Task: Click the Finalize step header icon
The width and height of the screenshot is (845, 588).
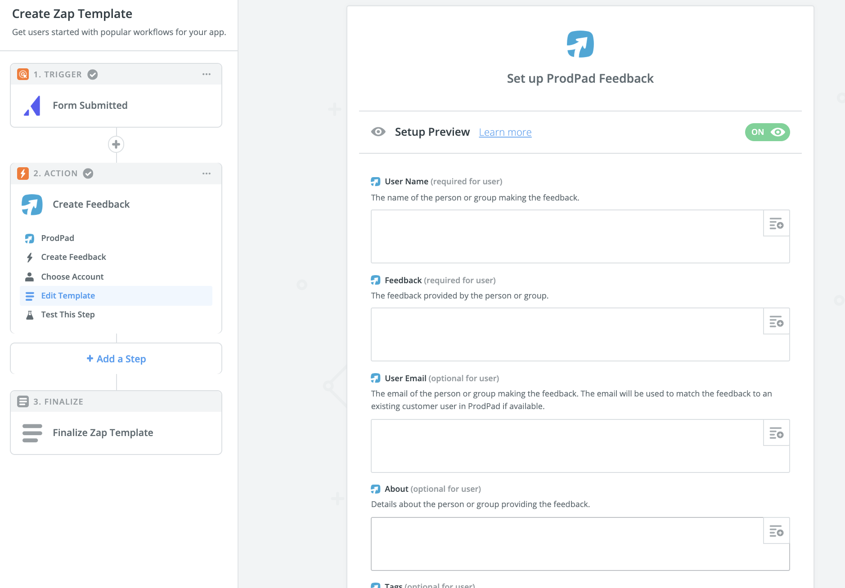Action: tap(23, 401)
